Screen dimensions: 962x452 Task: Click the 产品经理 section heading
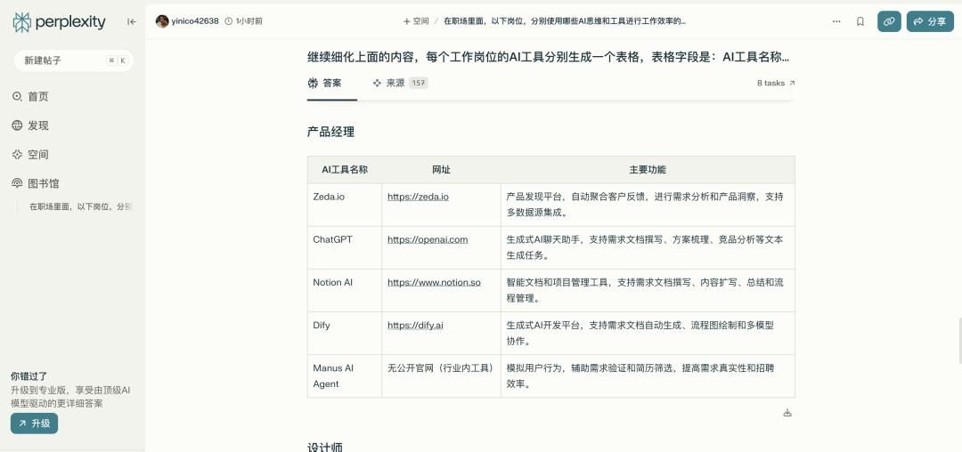[330, 132]
